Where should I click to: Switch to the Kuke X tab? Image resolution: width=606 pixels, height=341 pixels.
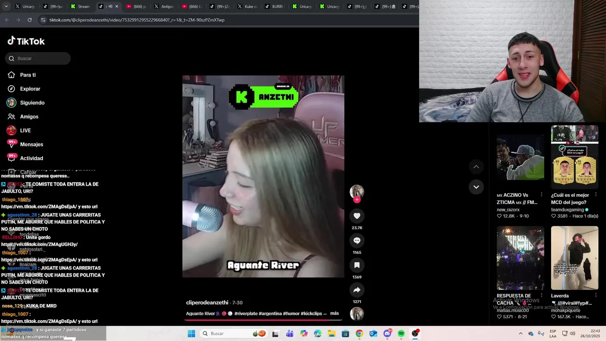click(x=247, y=7)
